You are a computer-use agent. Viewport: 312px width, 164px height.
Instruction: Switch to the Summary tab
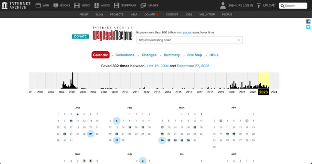(x=172, y=55)
